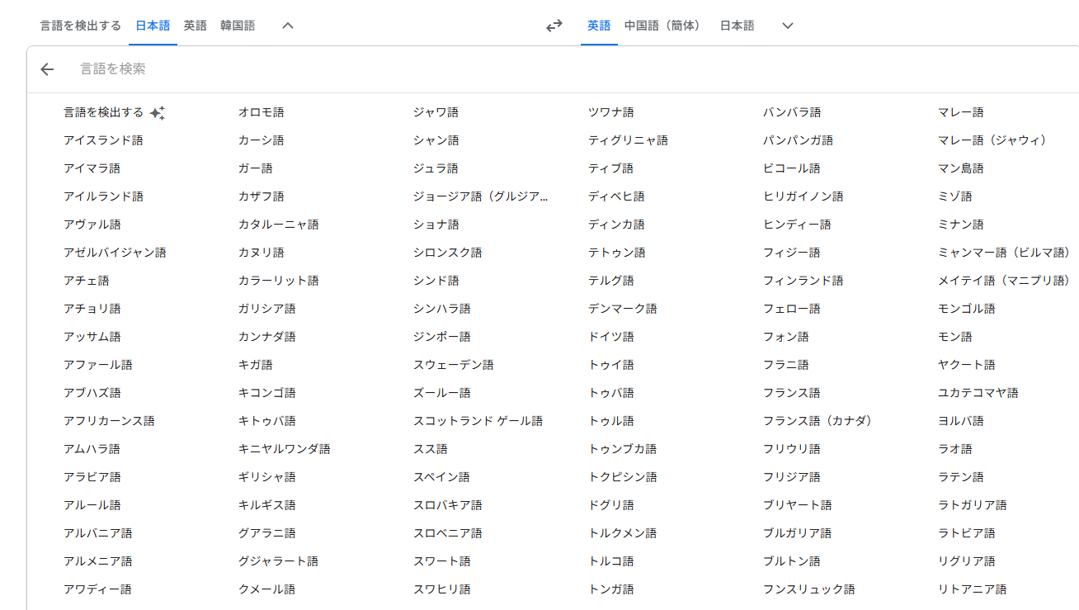Pick キニヤルワンダ語 in the list
The image size is (1079, 610).
point(284,449)
